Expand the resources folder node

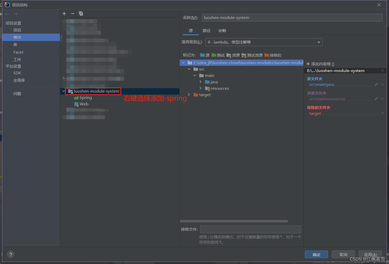(200, 88)
